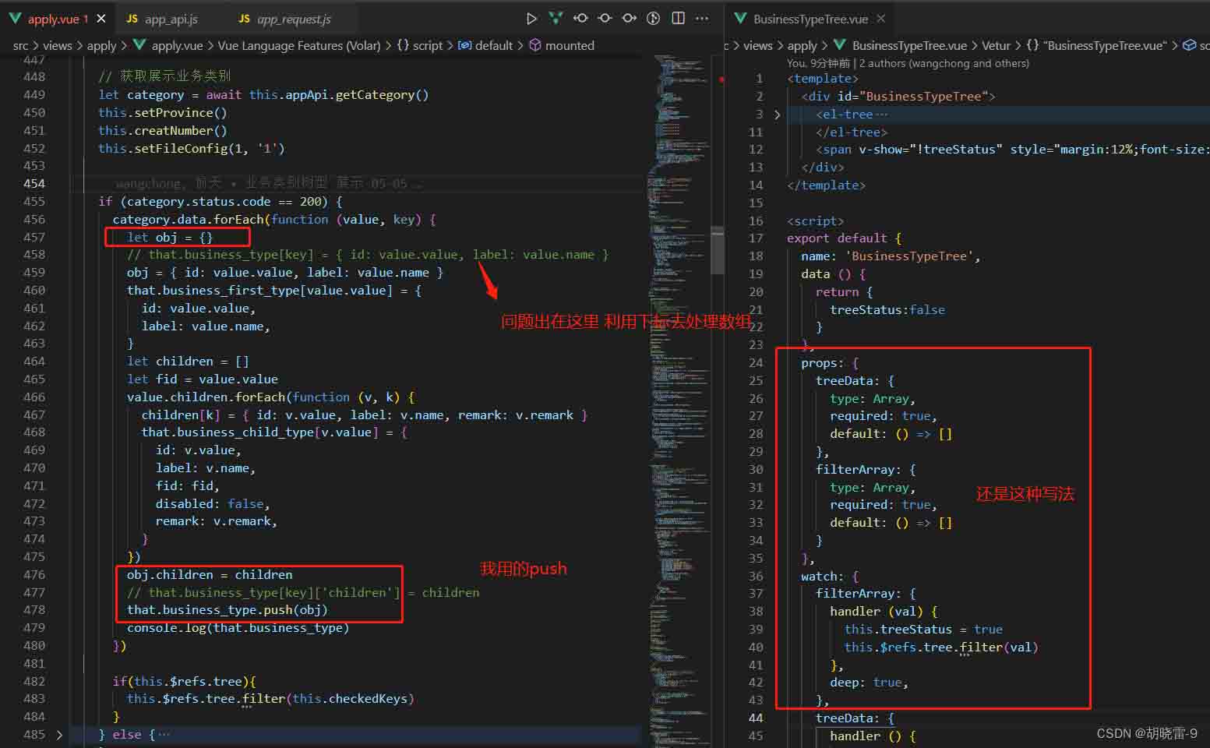Click line number 454 in the gutter
This screenshot has width=1210, height=748.
[x=34, y=184]
